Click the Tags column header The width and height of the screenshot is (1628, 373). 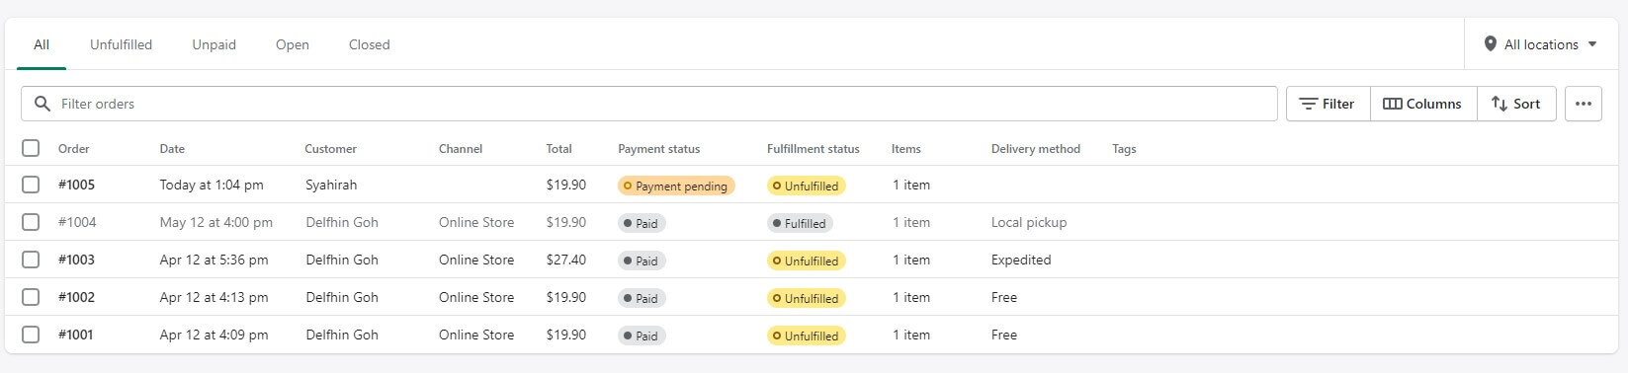[x=1124, y=149]
